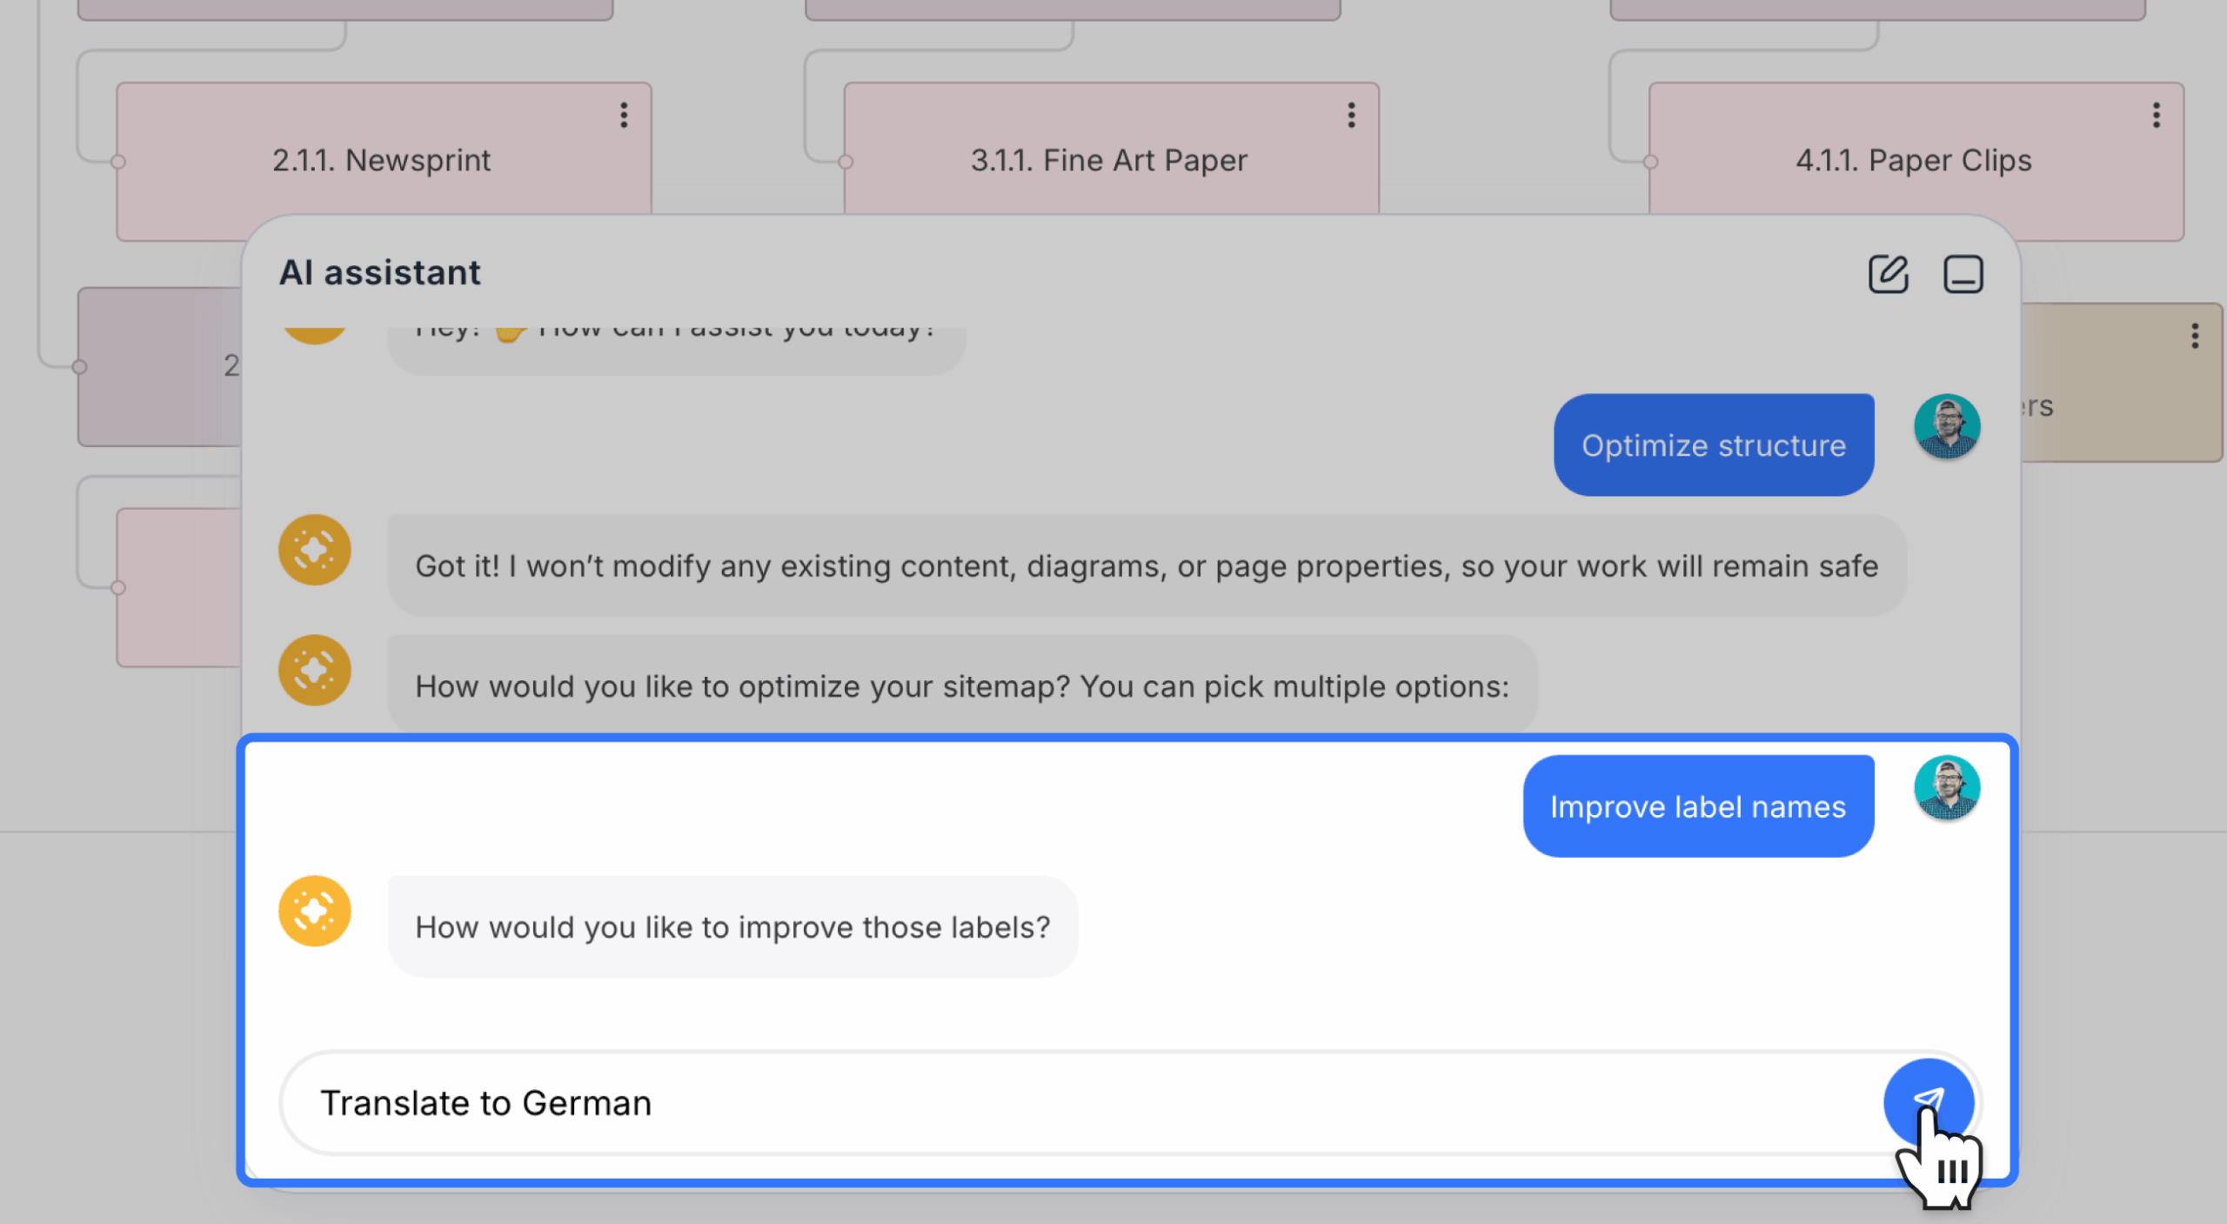Image resolution: width=2227 pixels, height=1224 pixels.
Task: Open the options menu on 2.1.1. Newsprint card
Action: [x=624, y=115]
